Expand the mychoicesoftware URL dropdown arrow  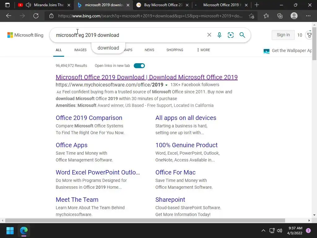coord(166,85)
